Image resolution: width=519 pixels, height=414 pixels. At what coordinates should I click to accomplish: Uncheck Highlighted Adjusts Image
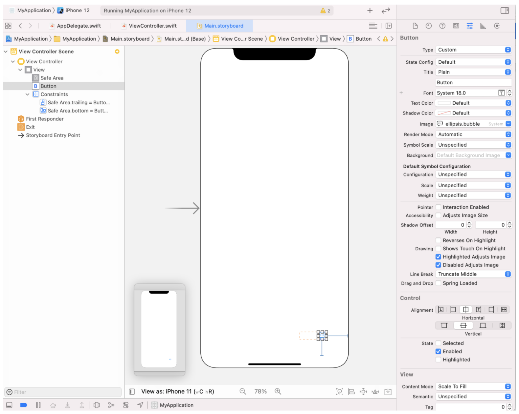pos(438,257)
